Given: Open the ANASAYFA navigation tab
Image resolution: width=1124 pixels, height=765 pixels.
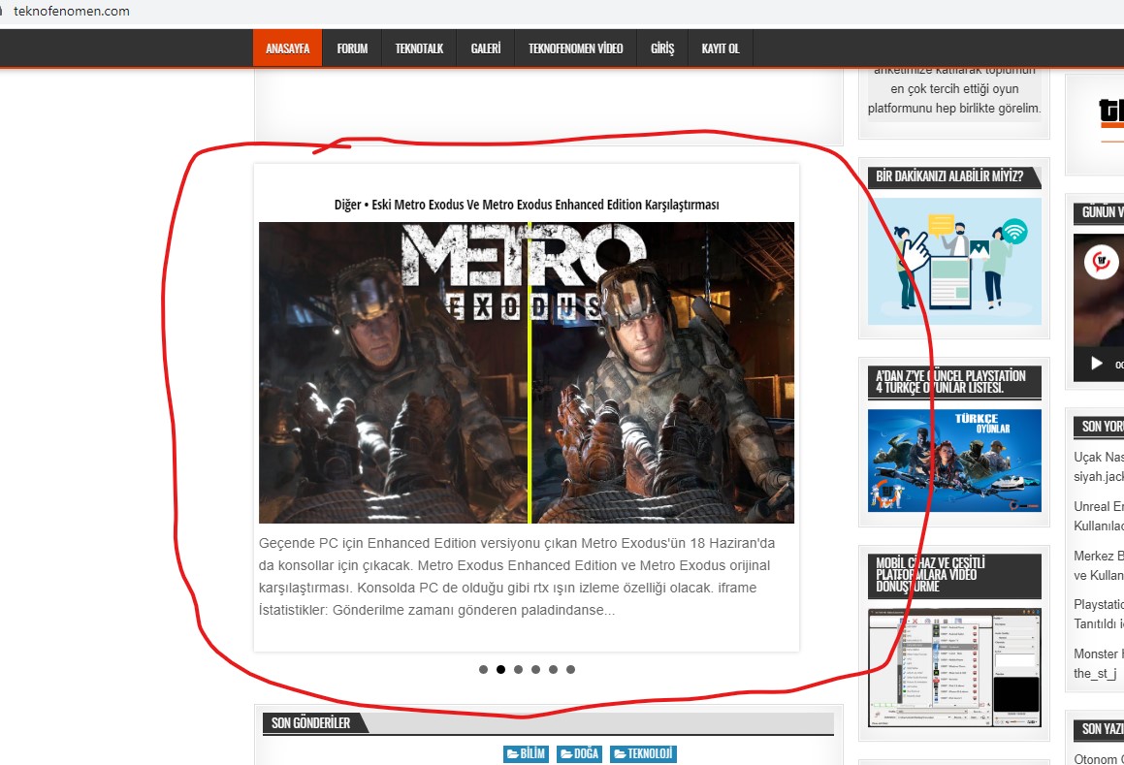Looking at the screenshot, I should (287, 48).
